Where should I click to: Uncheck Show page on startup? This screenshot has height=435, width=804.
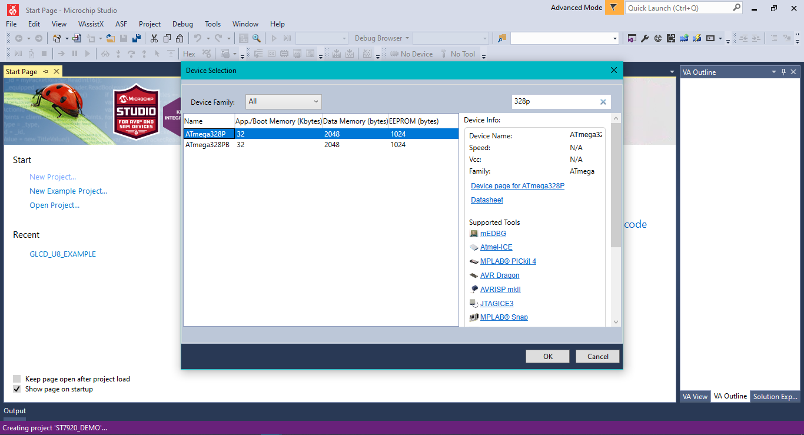tap(17, 389)
